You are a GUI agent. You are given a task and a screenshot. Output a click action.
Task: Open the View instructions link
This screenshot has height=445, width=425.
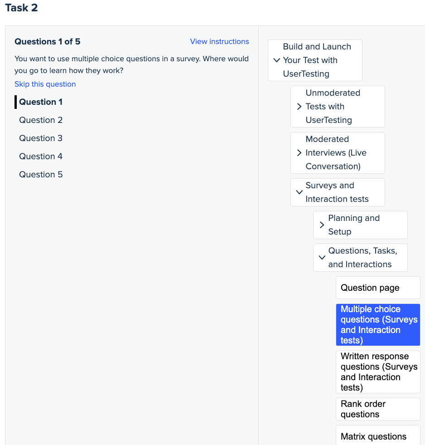tap(219, 42)
